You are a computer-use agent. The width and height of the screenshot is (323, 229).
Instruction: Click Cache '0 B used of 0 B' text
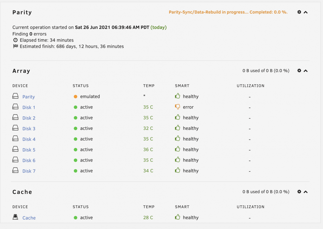click(x=266, y=192)
